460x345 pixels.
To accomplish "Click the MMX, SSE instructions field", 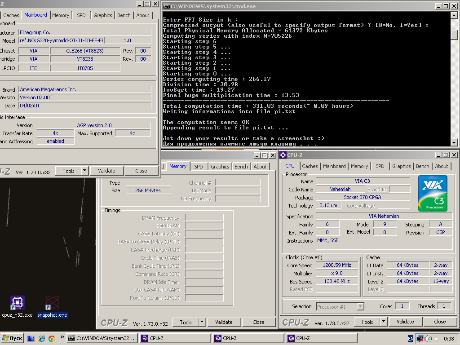I will (384, 243).
